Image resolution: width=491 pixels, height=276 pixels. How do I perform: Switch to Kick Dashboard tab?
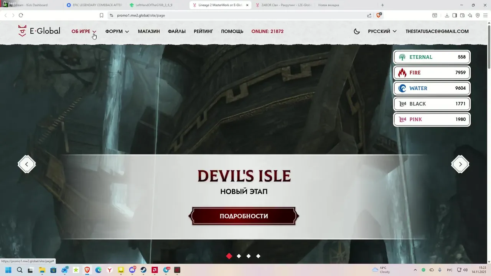pyautogui.click(x=31, y=5)
